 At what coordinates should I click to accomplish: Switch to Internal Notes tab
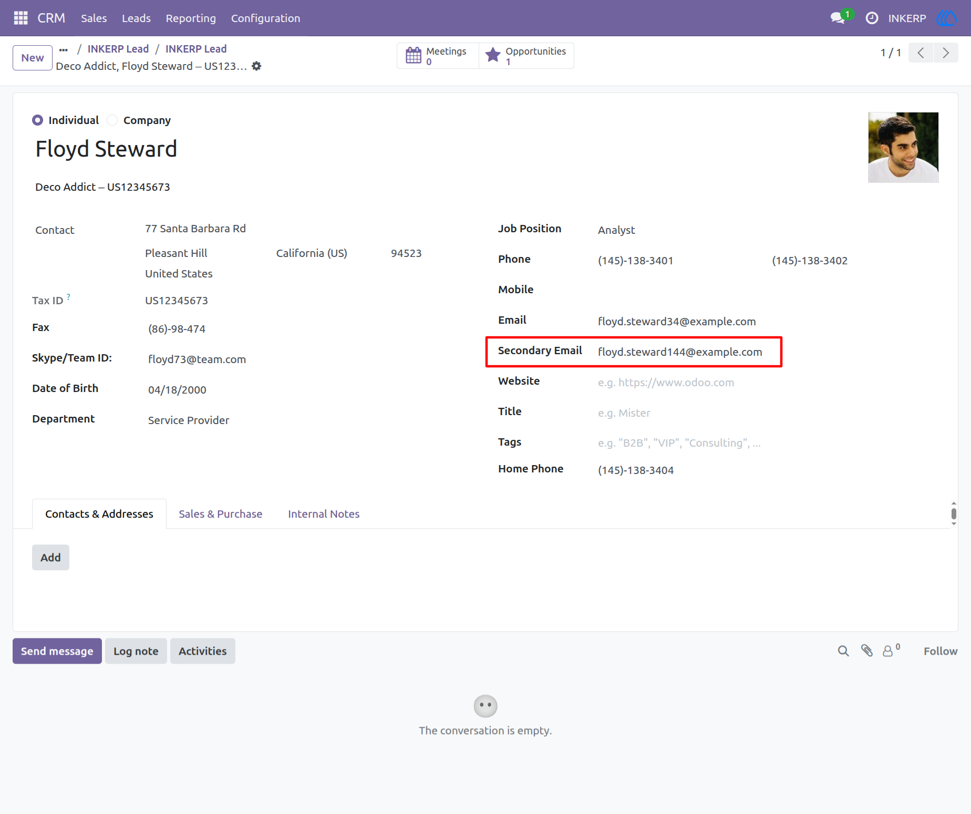coord(324,514)
